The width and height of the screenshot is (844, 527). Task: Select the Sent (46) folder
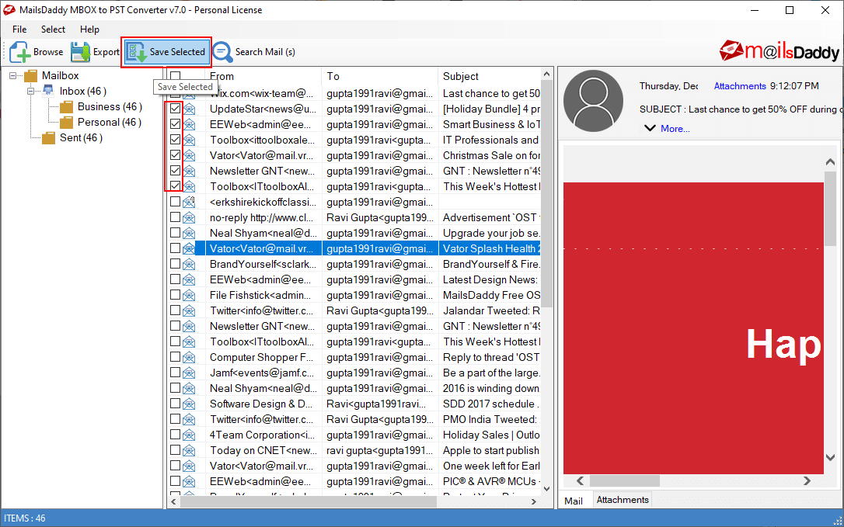[81, 138]
